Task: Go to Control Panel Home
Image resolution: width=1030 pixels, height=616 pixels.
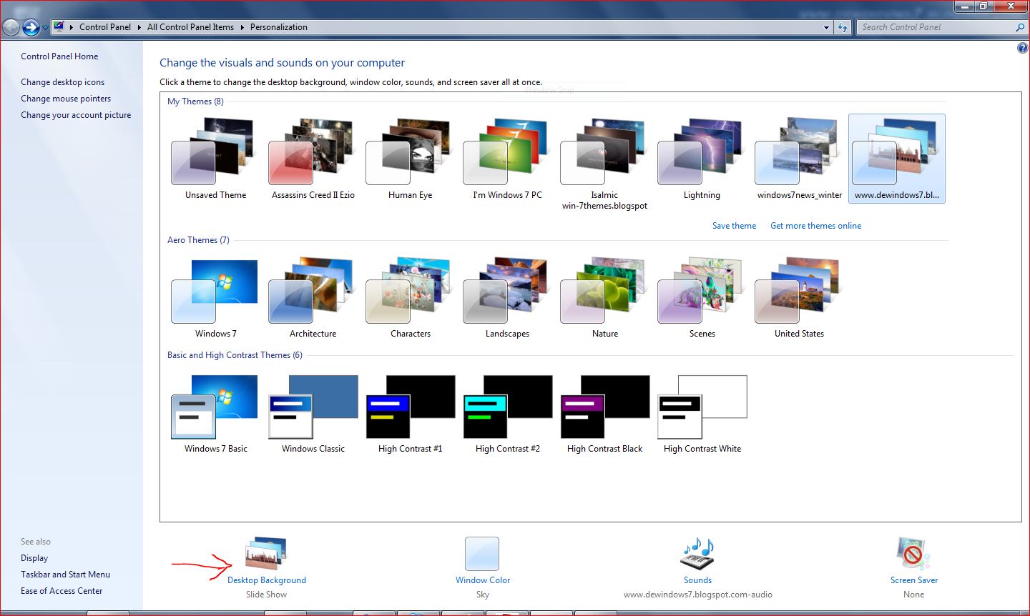Action: [x=59, y=56]
